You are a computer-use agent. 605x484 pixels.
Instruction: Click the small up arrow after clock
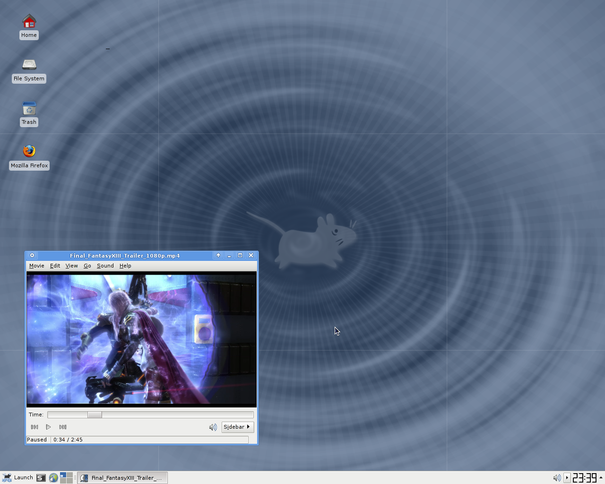tap(601, 477)
